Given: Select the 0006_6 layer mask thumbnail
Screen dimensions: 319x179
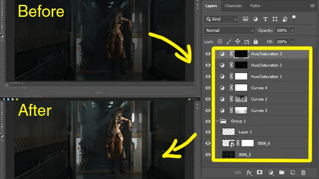Looking at the screenshot, I should tap(248, 143).
